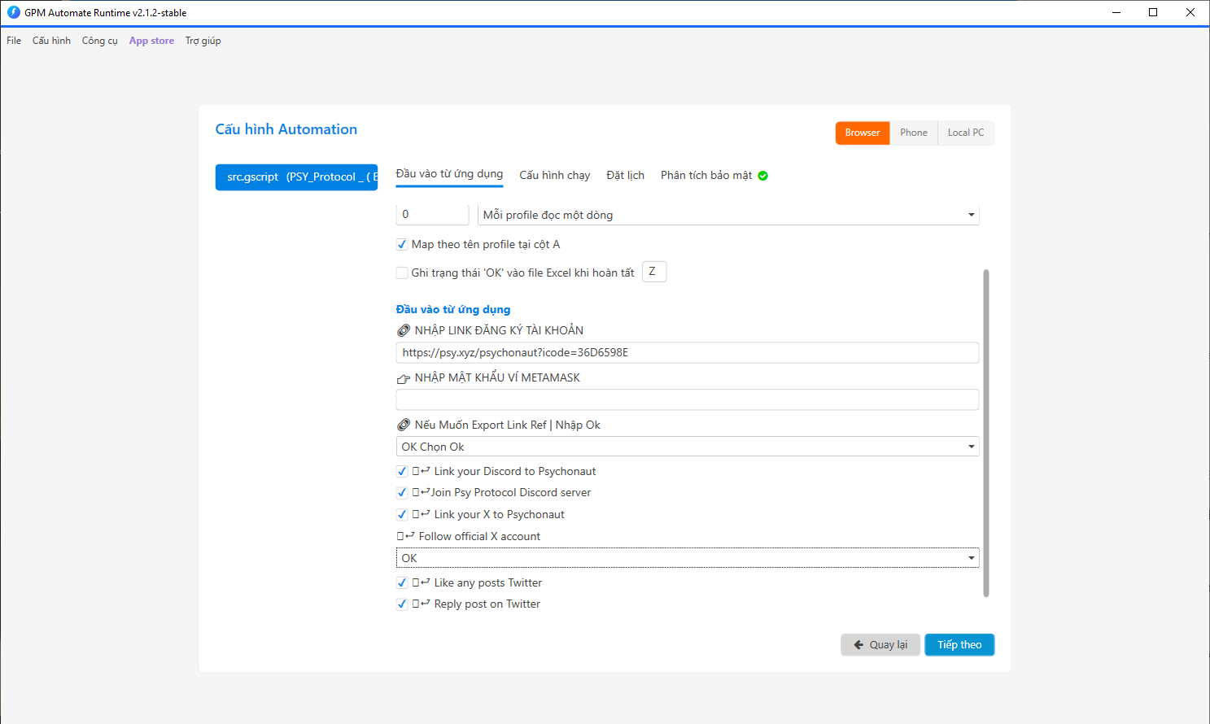Open Follow official X account dropdown

click(x=971, y=558)
